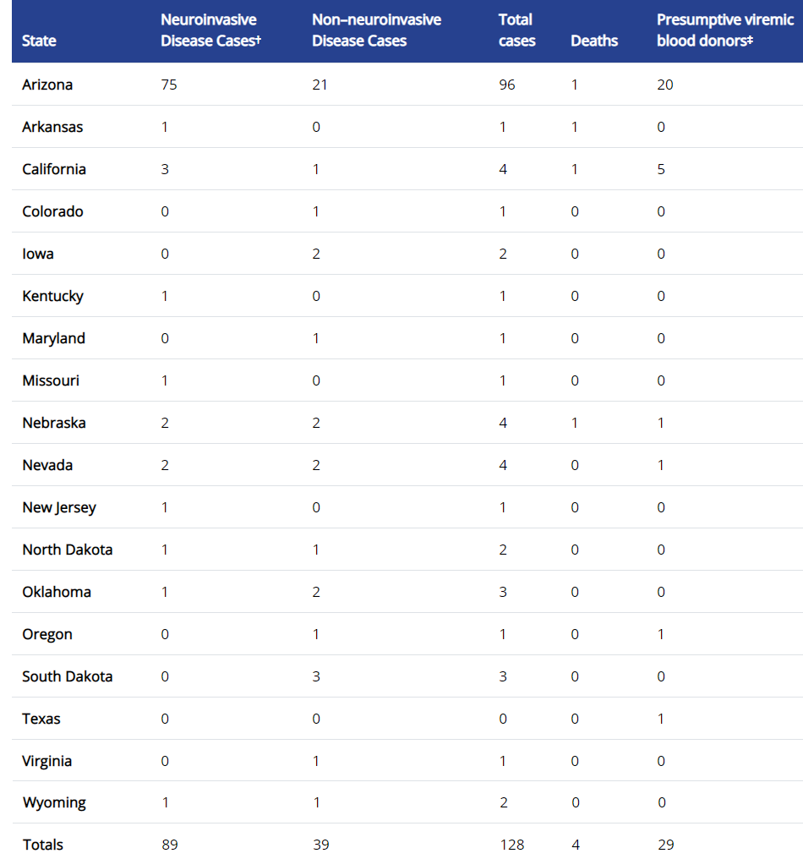803x859 pixels.
Task: Click the total cases sum 128
Action: click(x=511, y=845)
